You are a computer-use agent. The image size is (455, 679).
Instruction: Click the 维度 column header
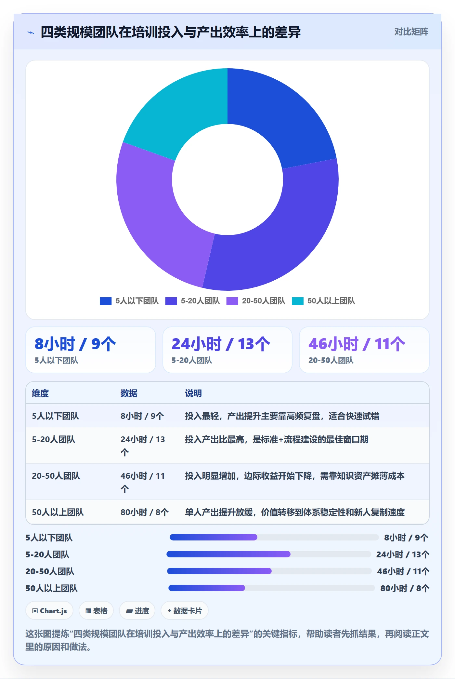[x=40, y=393]
